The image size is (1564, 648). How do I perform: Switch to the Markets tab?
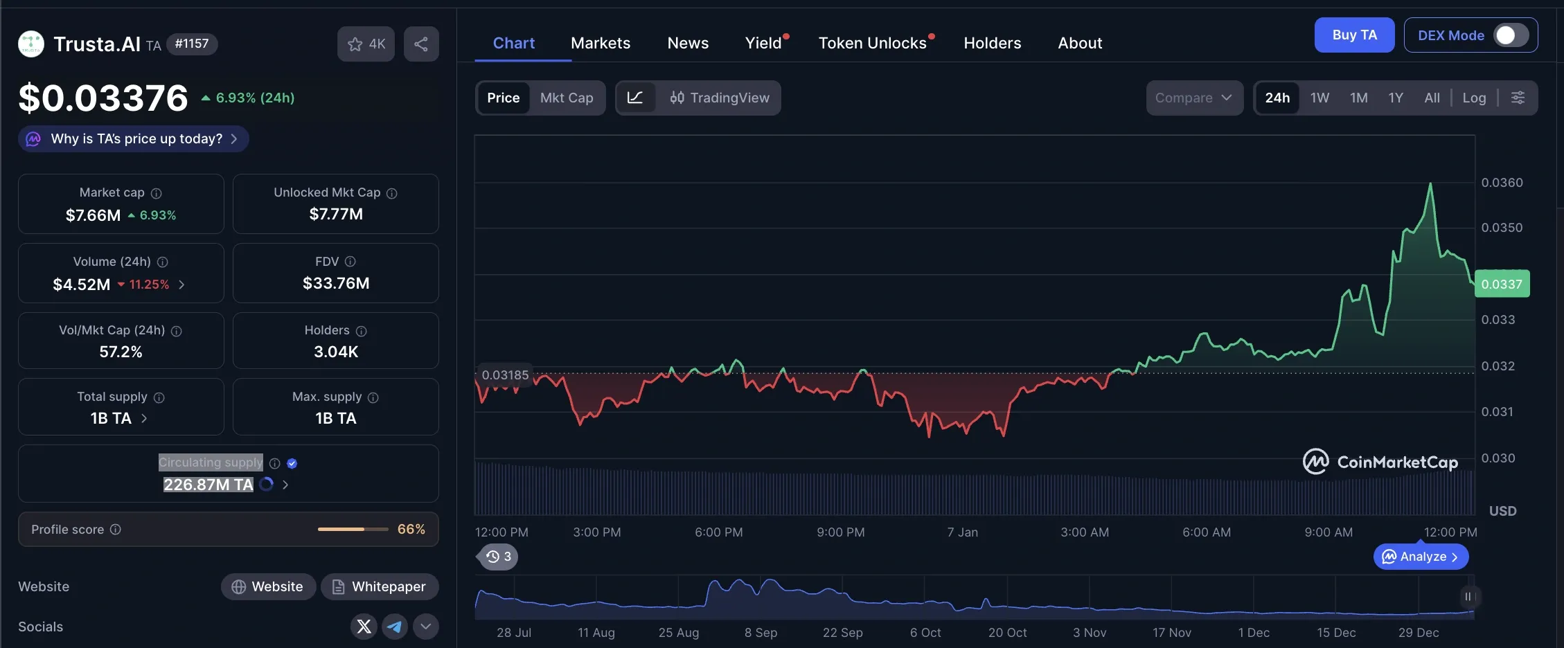[x=600, y=42]
